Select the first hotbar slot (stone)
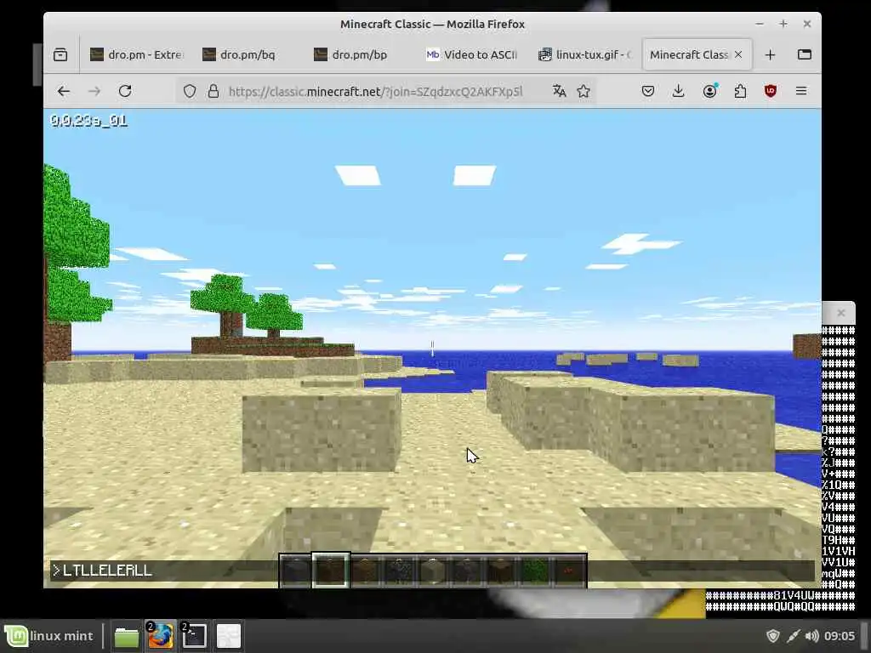Screen dimensions: 871x653 click(x=295, y=571)
